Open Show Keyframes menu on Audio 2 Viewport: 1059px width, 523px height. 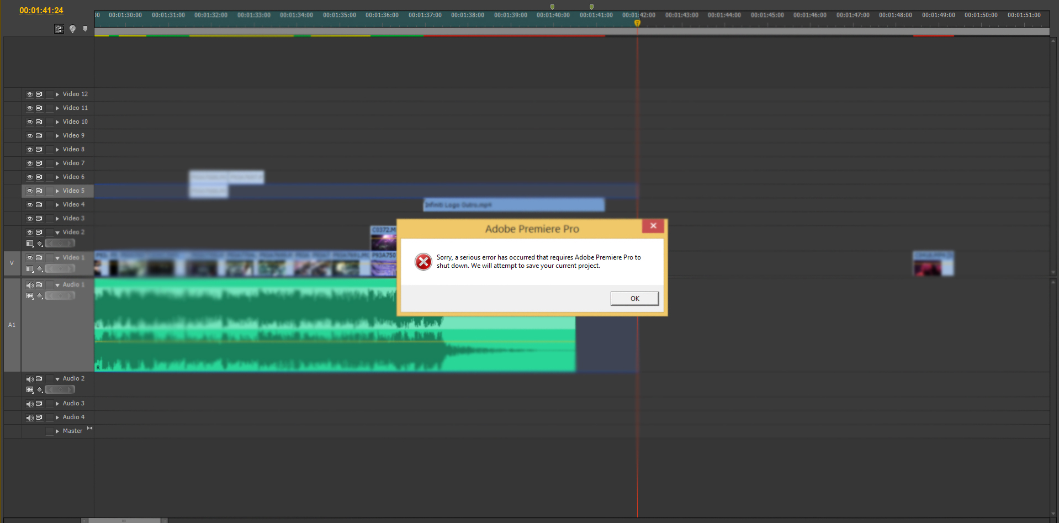[40, 390]
